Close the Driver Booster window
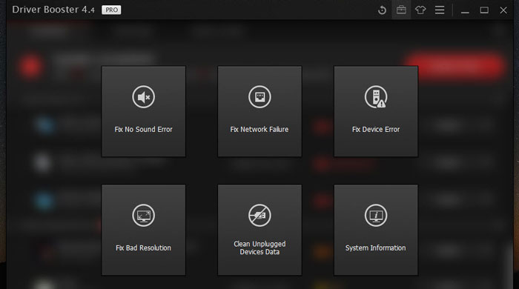Screen dimensions: 519x289 click(503, 10)
